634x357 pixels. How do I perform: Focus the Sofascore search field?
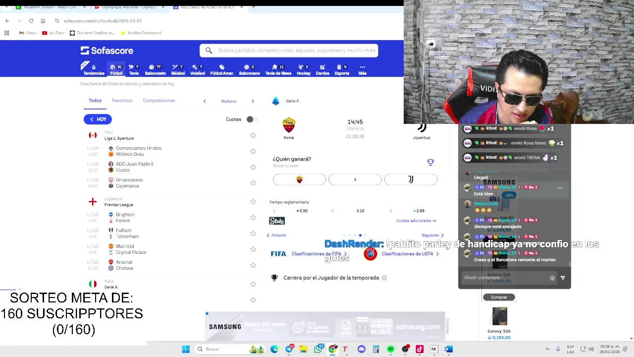289,51
